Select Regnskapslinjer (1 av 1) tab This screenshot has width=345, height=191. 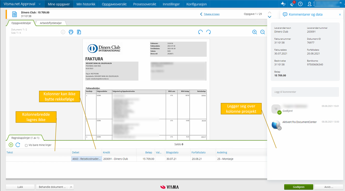(x=25, y=138)
